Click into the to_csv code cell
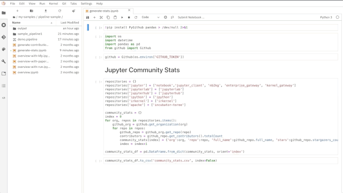The height and width of the screenshot is (193, 343). 221,160
